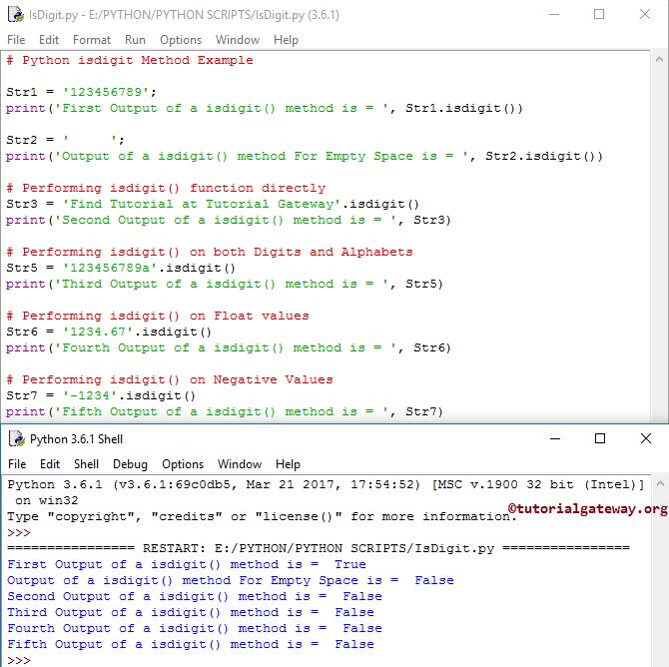Click the print 'First Output' code line
Screen dimensions: 669x667
coord(264,108)
